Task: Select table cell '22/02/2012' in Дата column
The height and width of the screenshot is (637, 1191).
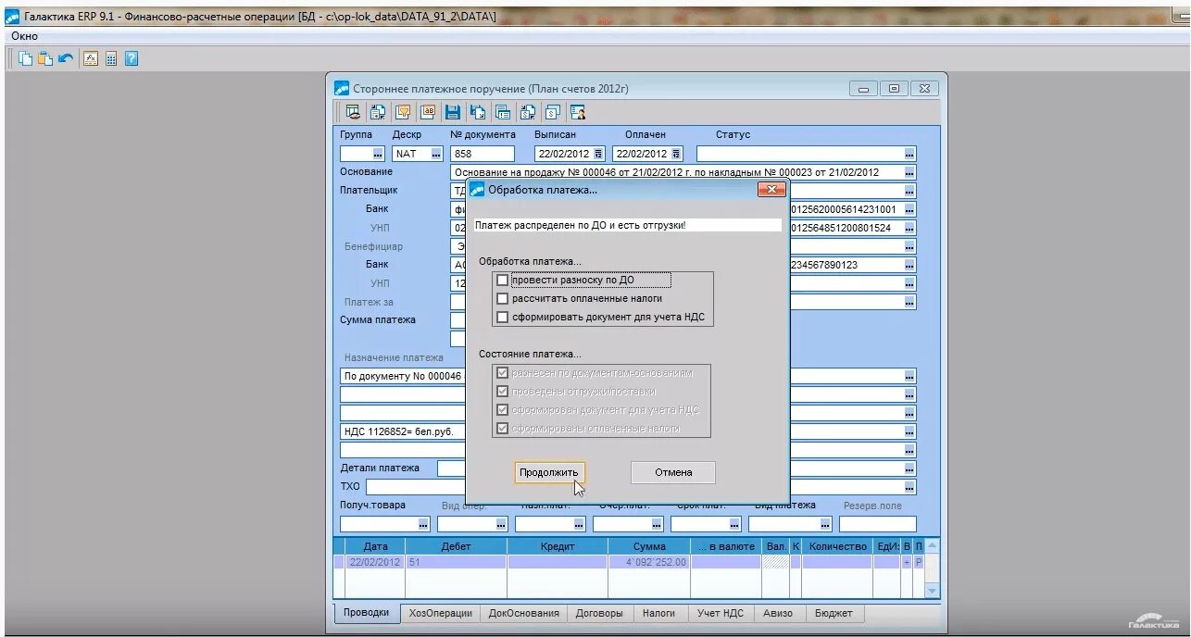Action: click(375, 562)
